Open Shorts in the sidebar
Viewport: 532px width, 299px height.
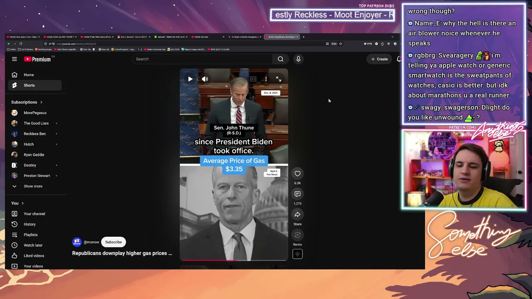35,85
